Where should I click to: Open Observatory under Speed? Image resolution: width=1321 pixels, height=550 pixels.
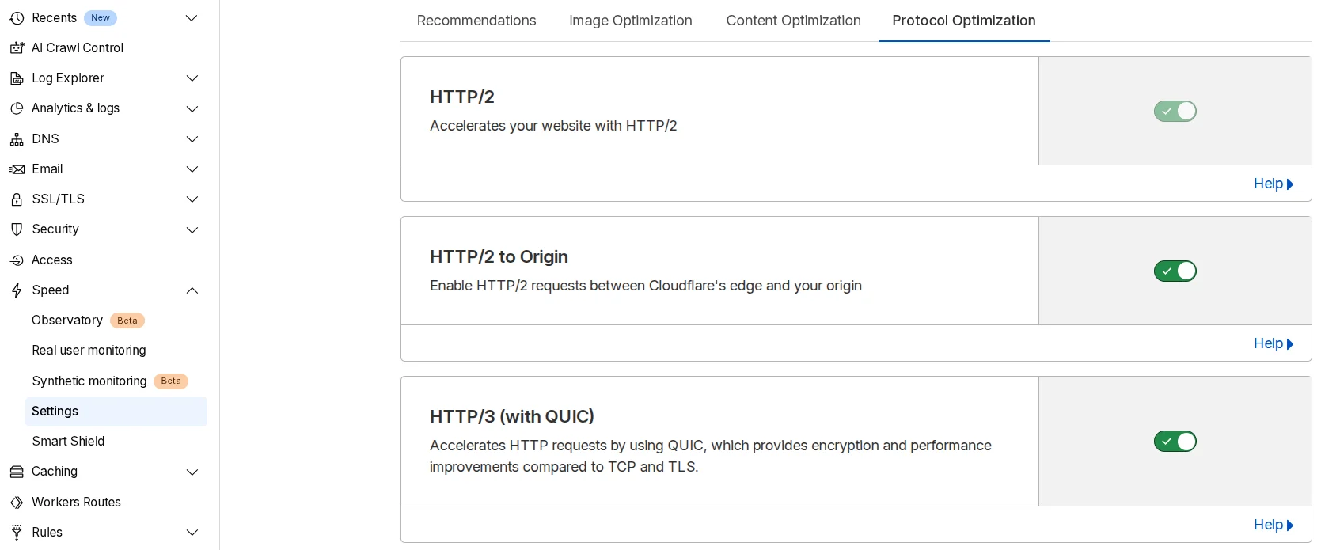tap(67, 321)
